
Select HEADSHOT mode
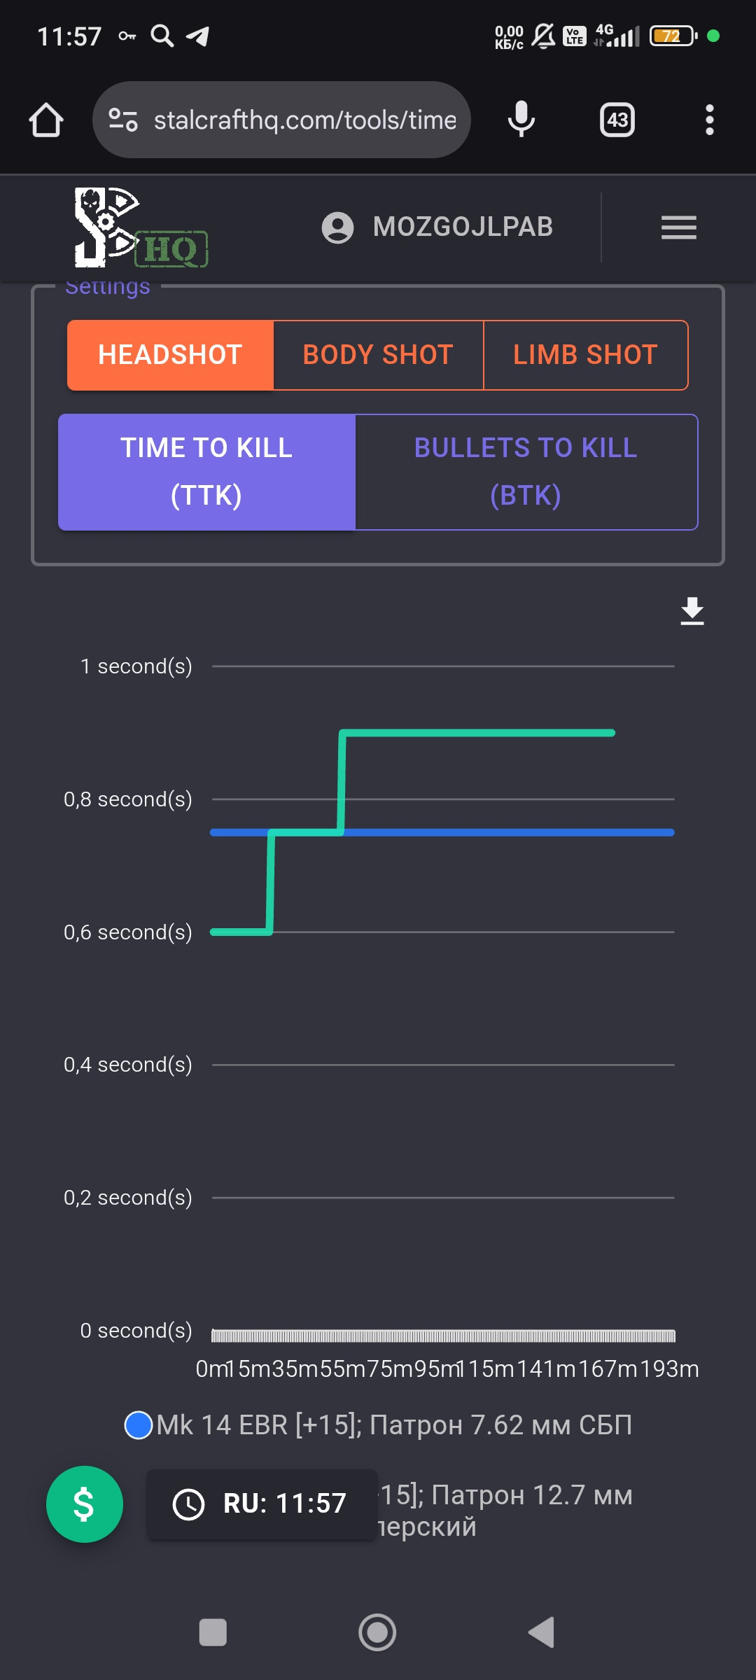170,355
